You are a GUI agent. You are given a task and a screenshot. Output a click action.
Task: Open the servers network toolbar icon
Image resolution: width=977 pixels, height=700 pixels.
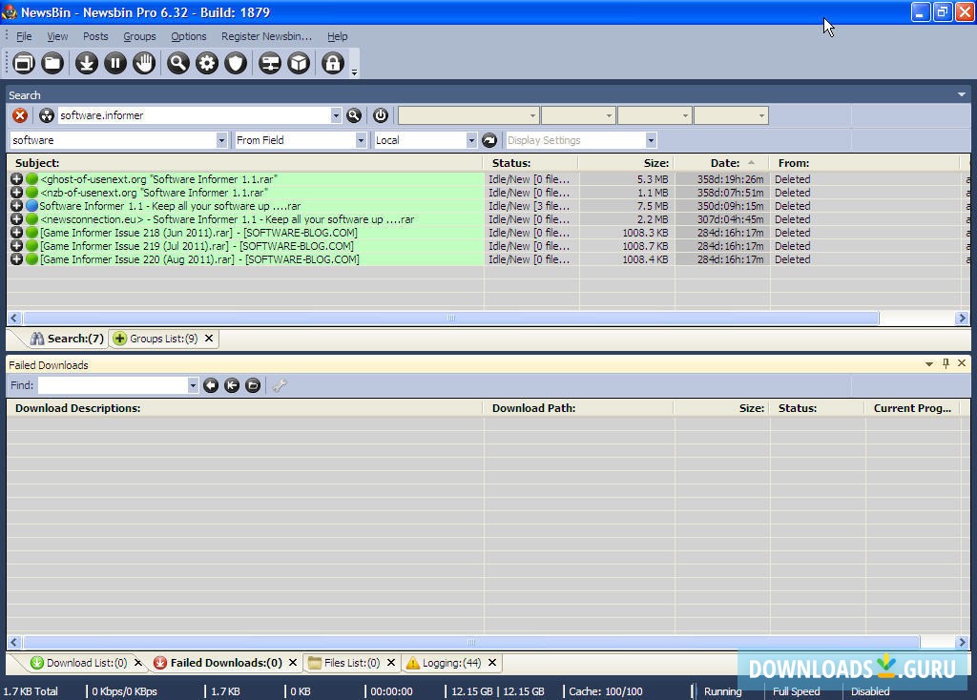tap(271, 63)
